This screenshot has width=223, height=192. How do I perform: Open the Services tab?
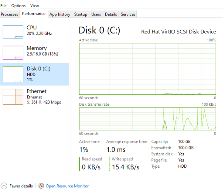coord(128,14)
